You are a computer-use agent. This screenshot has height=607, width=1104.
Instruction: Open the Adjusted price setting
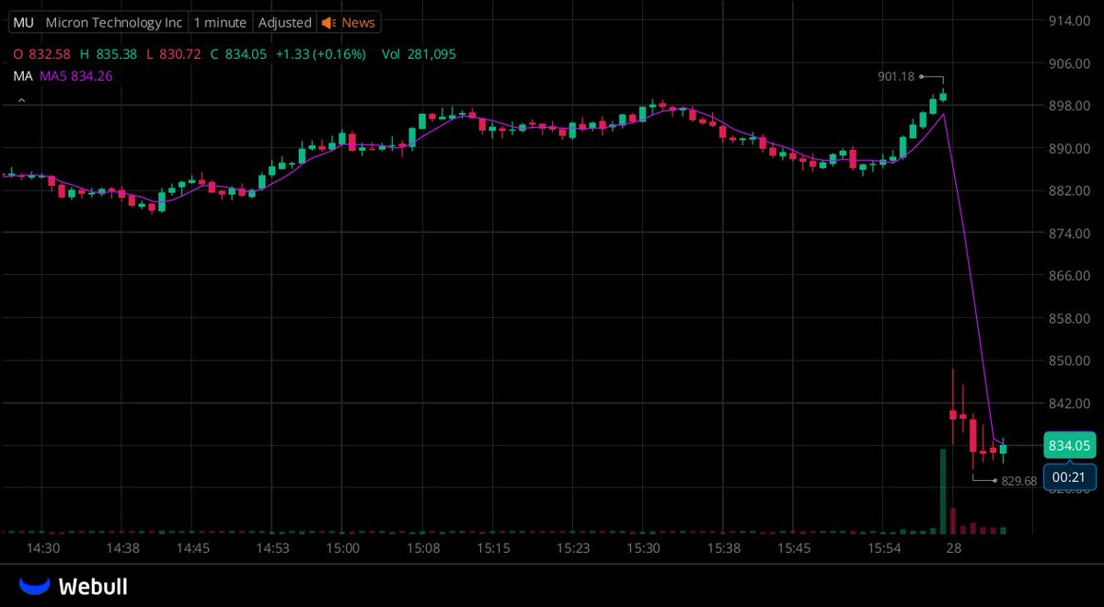tap(284, 22)
